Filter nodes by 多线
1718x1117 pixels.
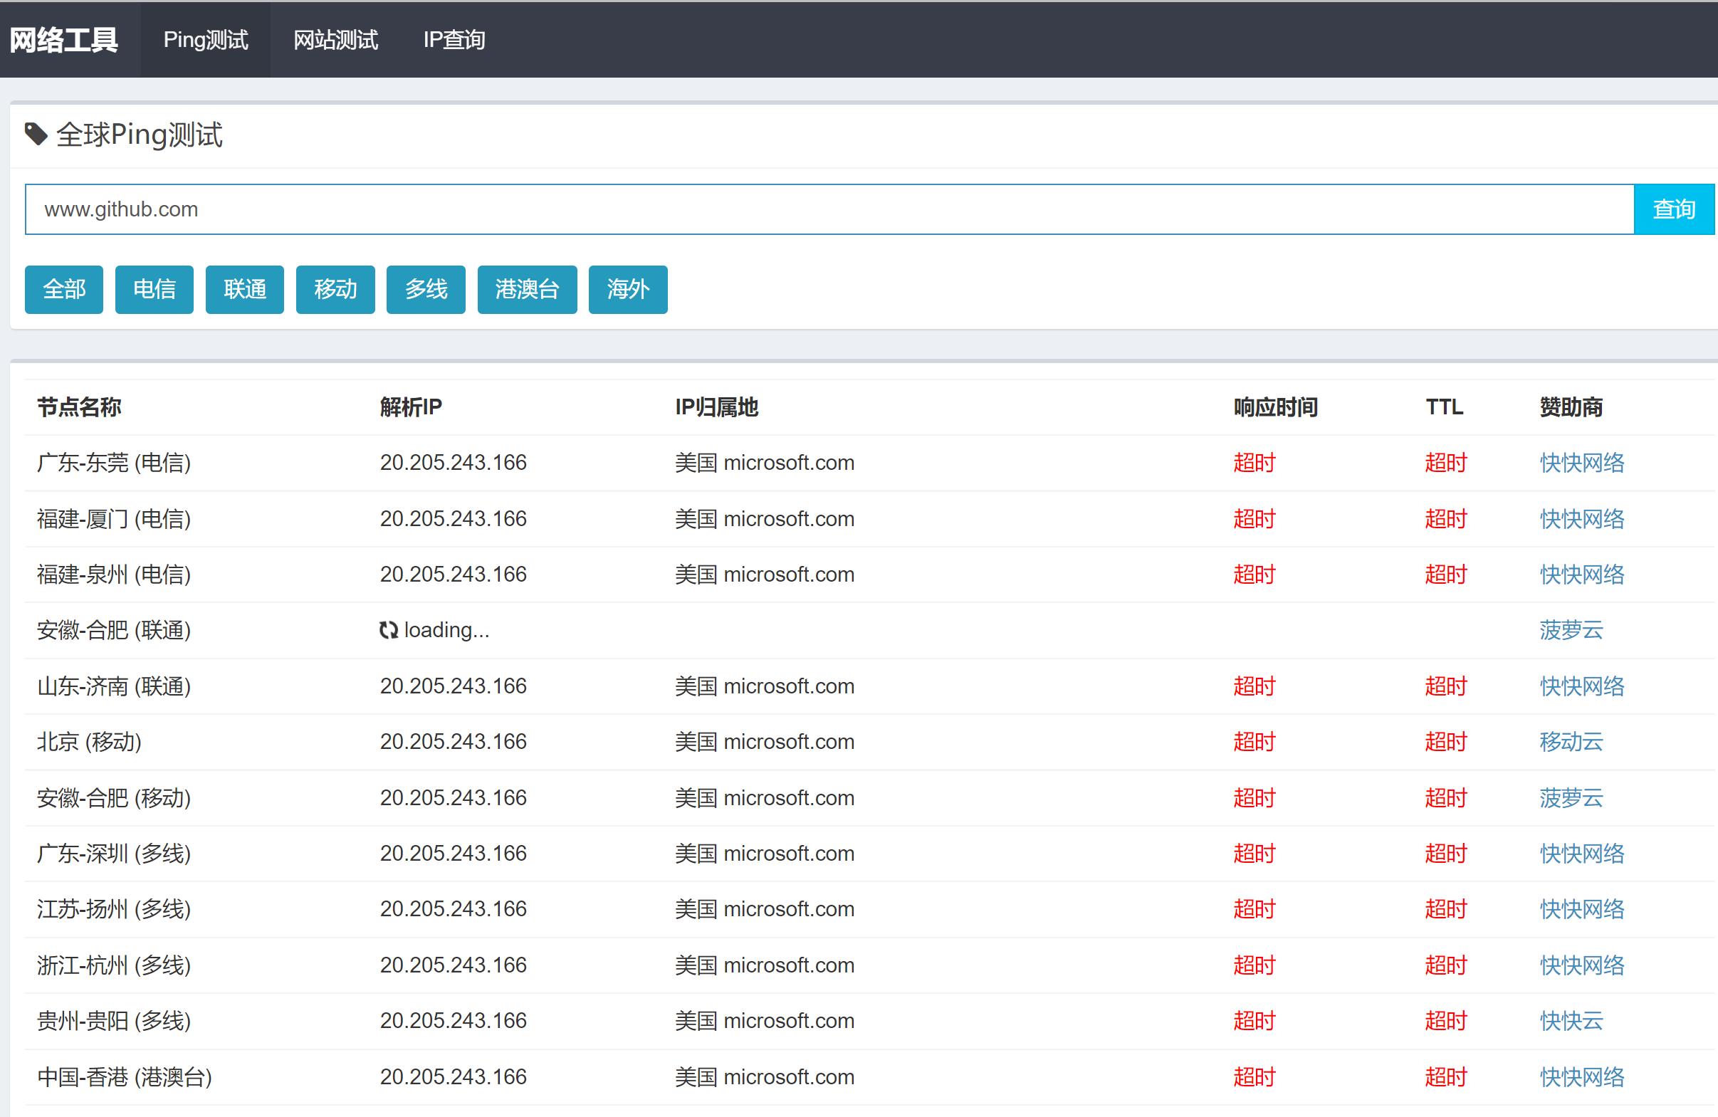point(426,289)
